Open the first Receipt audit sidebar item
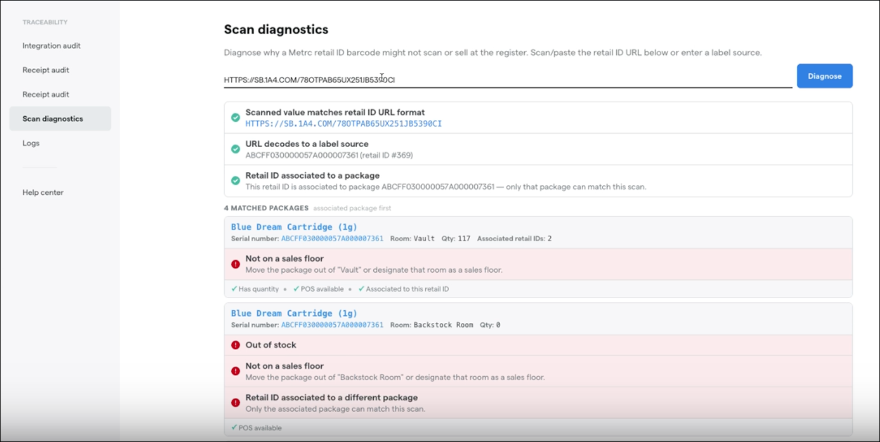The height and width of the screenshot is (442, 880). [46, 70]
